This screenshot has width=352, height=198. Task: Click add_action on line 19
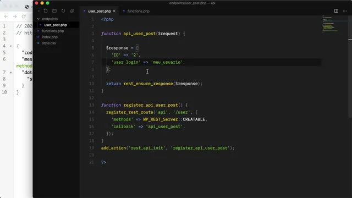click(x=114, y=148)
